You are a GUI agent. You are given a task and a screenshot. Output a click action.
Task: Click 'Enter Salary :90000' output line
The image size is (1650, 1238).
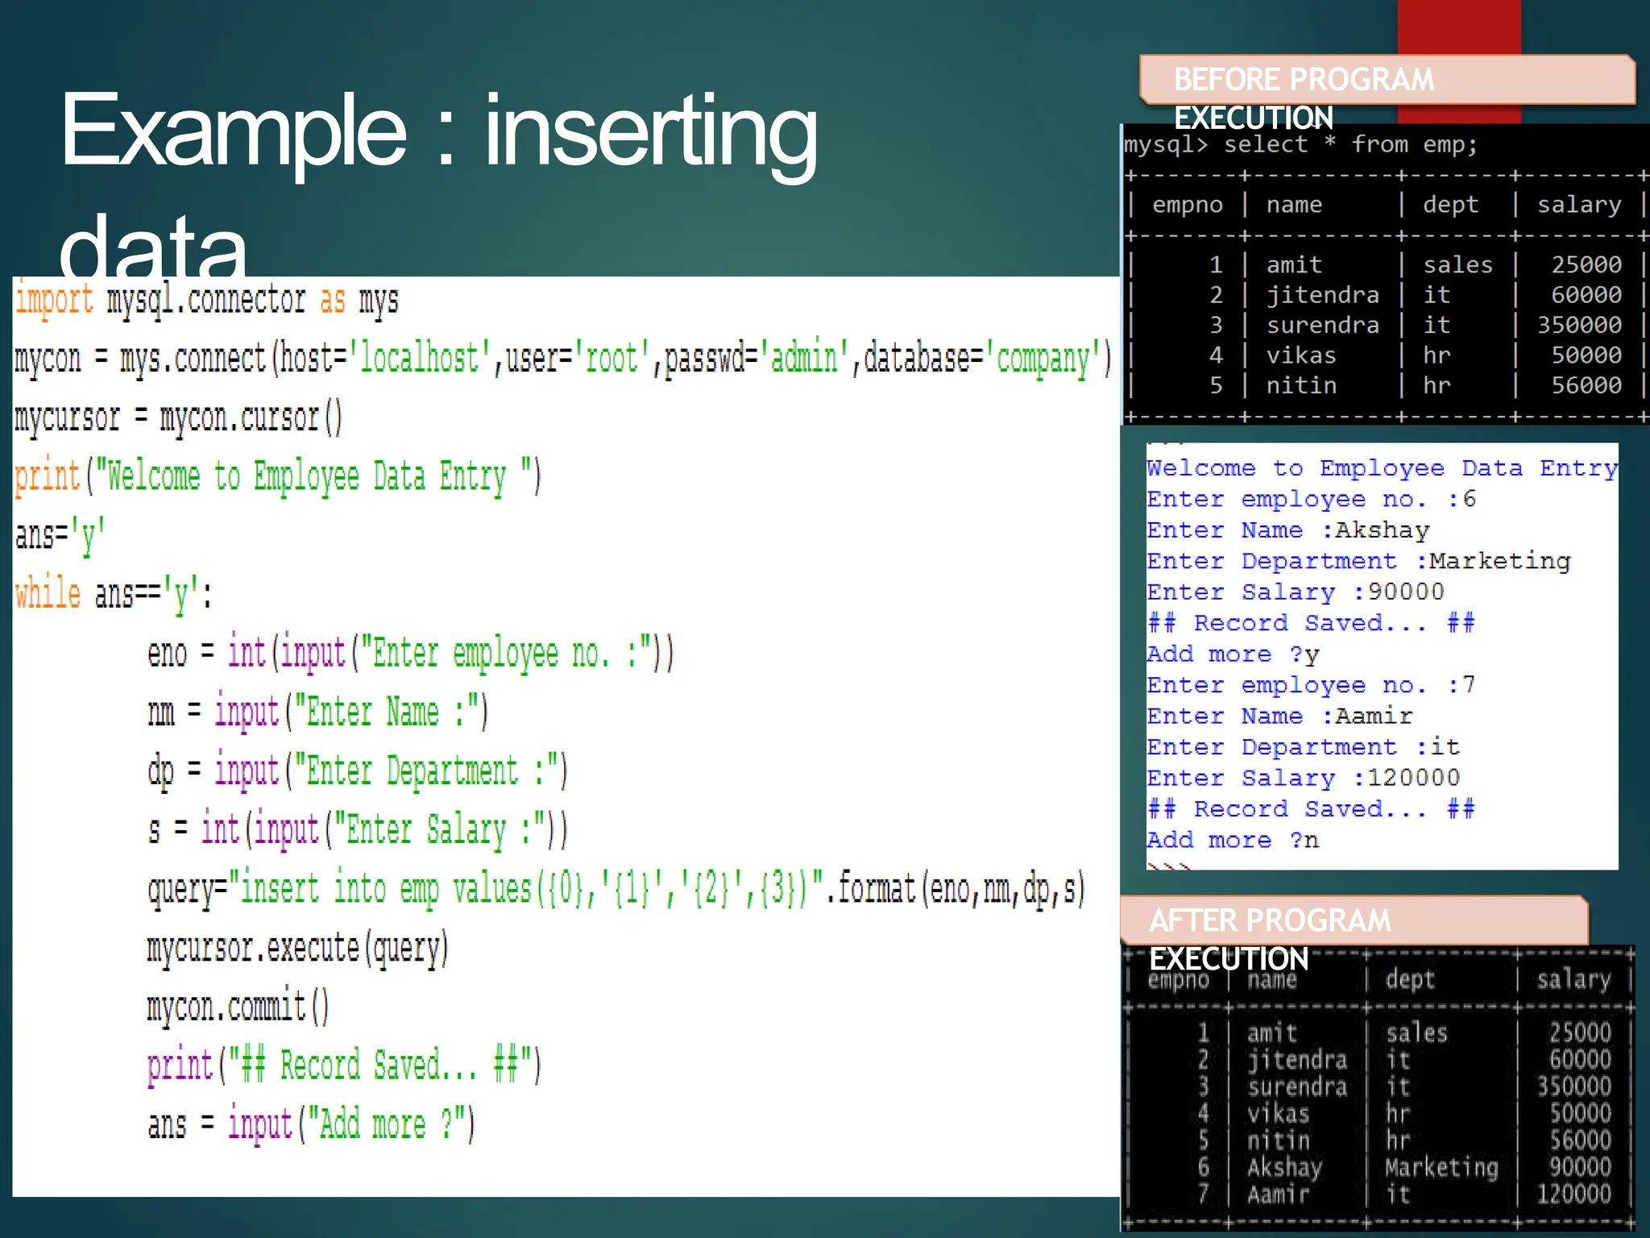tap(1296, 592)
